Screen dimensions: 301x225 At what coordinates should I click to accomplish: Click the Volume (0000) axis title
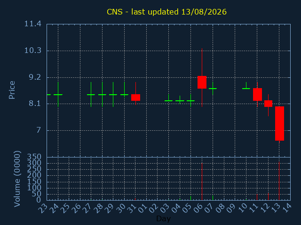(x=17, y=179)
